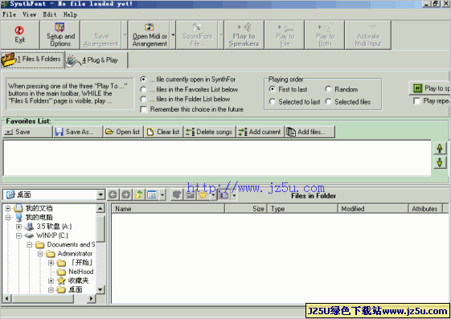Expand the 收藏夹 tree node
451x319 pixels.
51,280
